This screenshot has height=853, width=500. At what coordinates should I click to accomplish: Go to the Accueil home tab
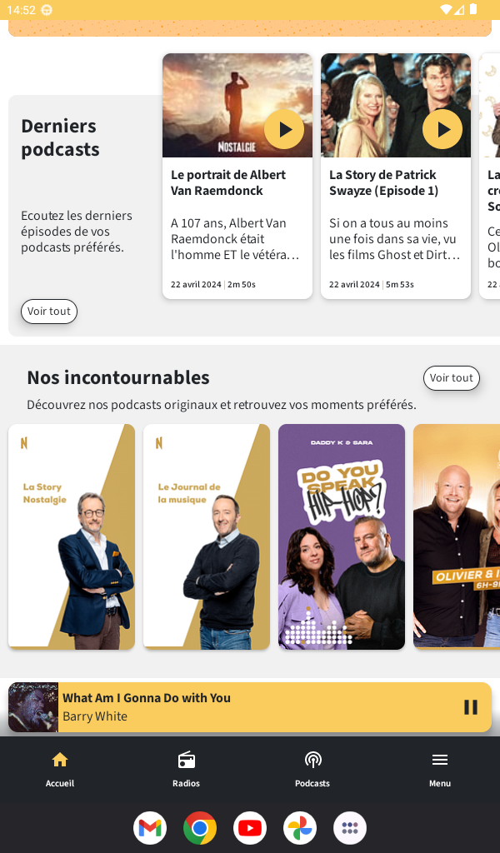point(60,769)
